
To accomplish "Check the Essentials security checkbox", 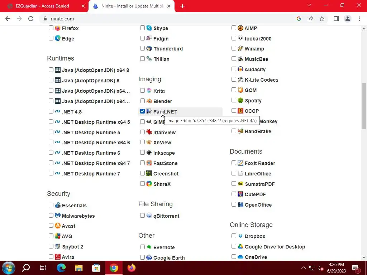I will point(51,205).
